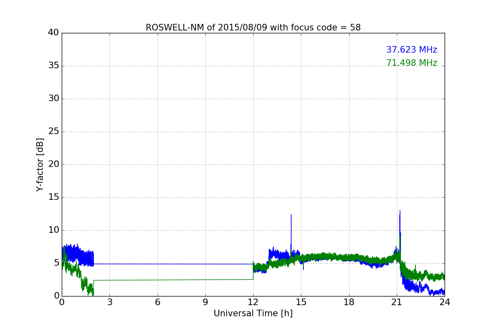494x329 pixels.
Task: Click the blue spike peak between 12 h and 15 h
Action: 291,215
